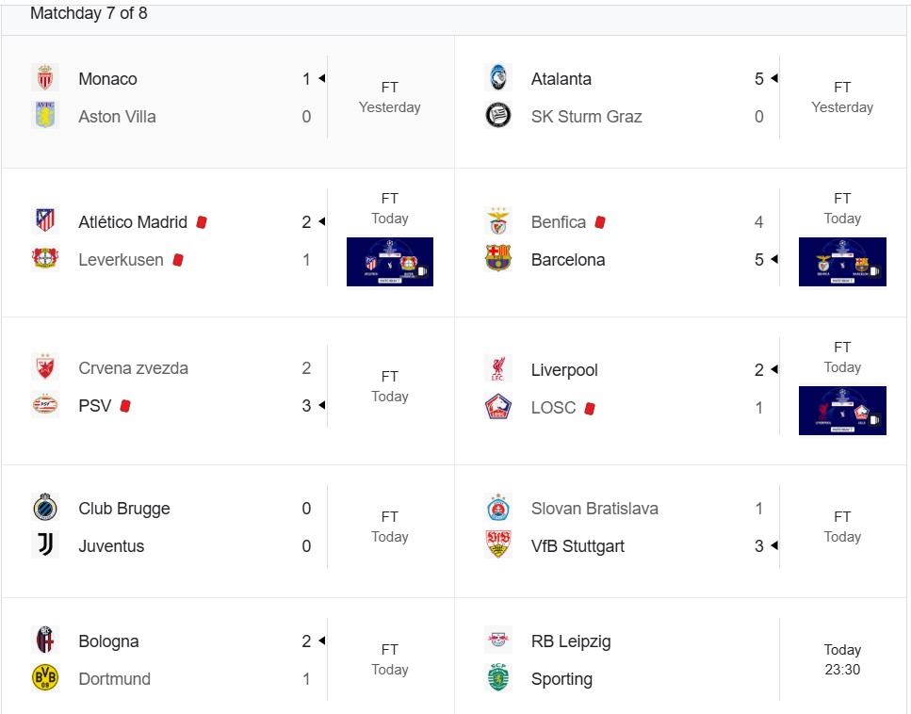
Task: Open the SK Sturm Graz team entry
Action: click(x=586, y=116)
